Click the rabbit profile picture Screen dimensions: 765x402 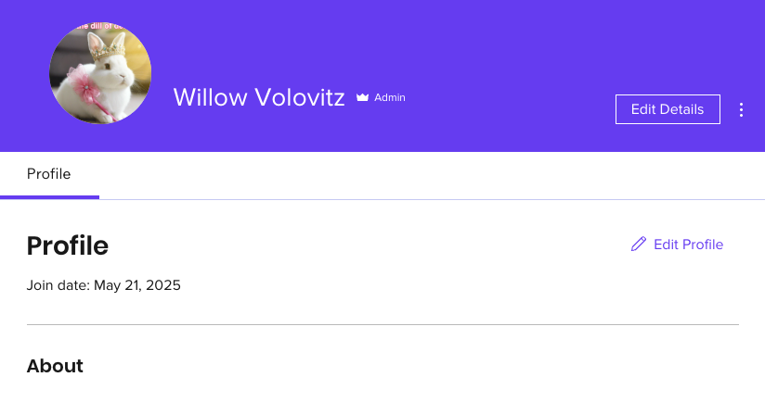100,74
